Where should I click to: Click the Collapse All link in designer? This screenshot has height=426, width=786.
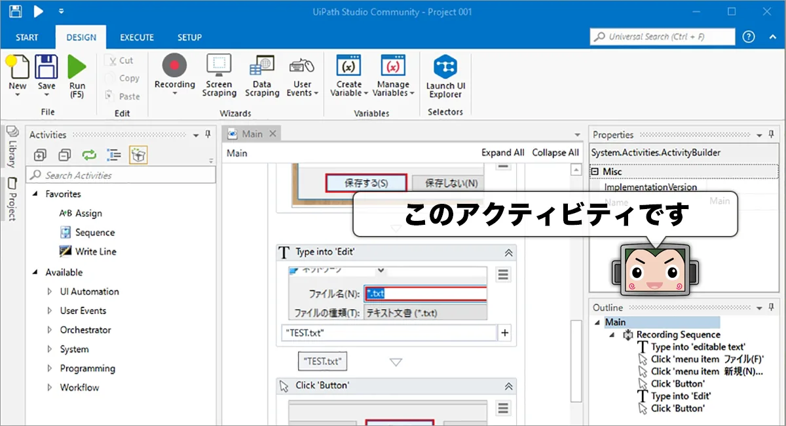[x=555, y=153]
